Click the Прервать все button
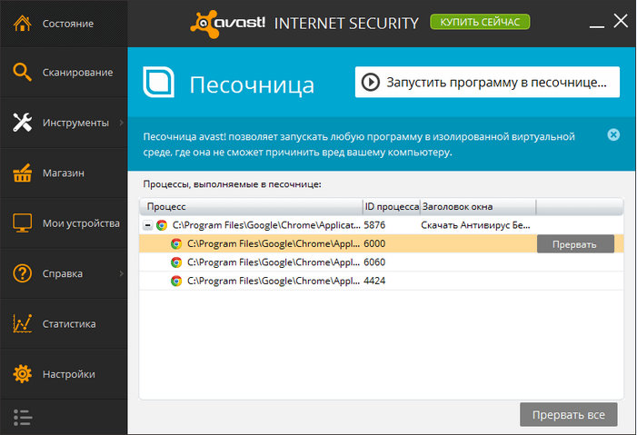This screenshot has height=435, width=637. pos(568,415)
